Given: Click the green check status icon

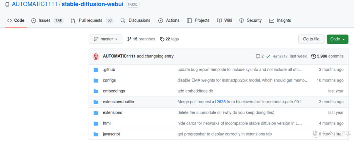Looking at the screenshot, I should click(x=268, y=56).
